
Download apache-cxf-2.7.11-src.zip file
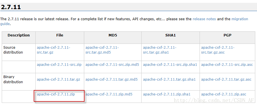click(59, 65)
